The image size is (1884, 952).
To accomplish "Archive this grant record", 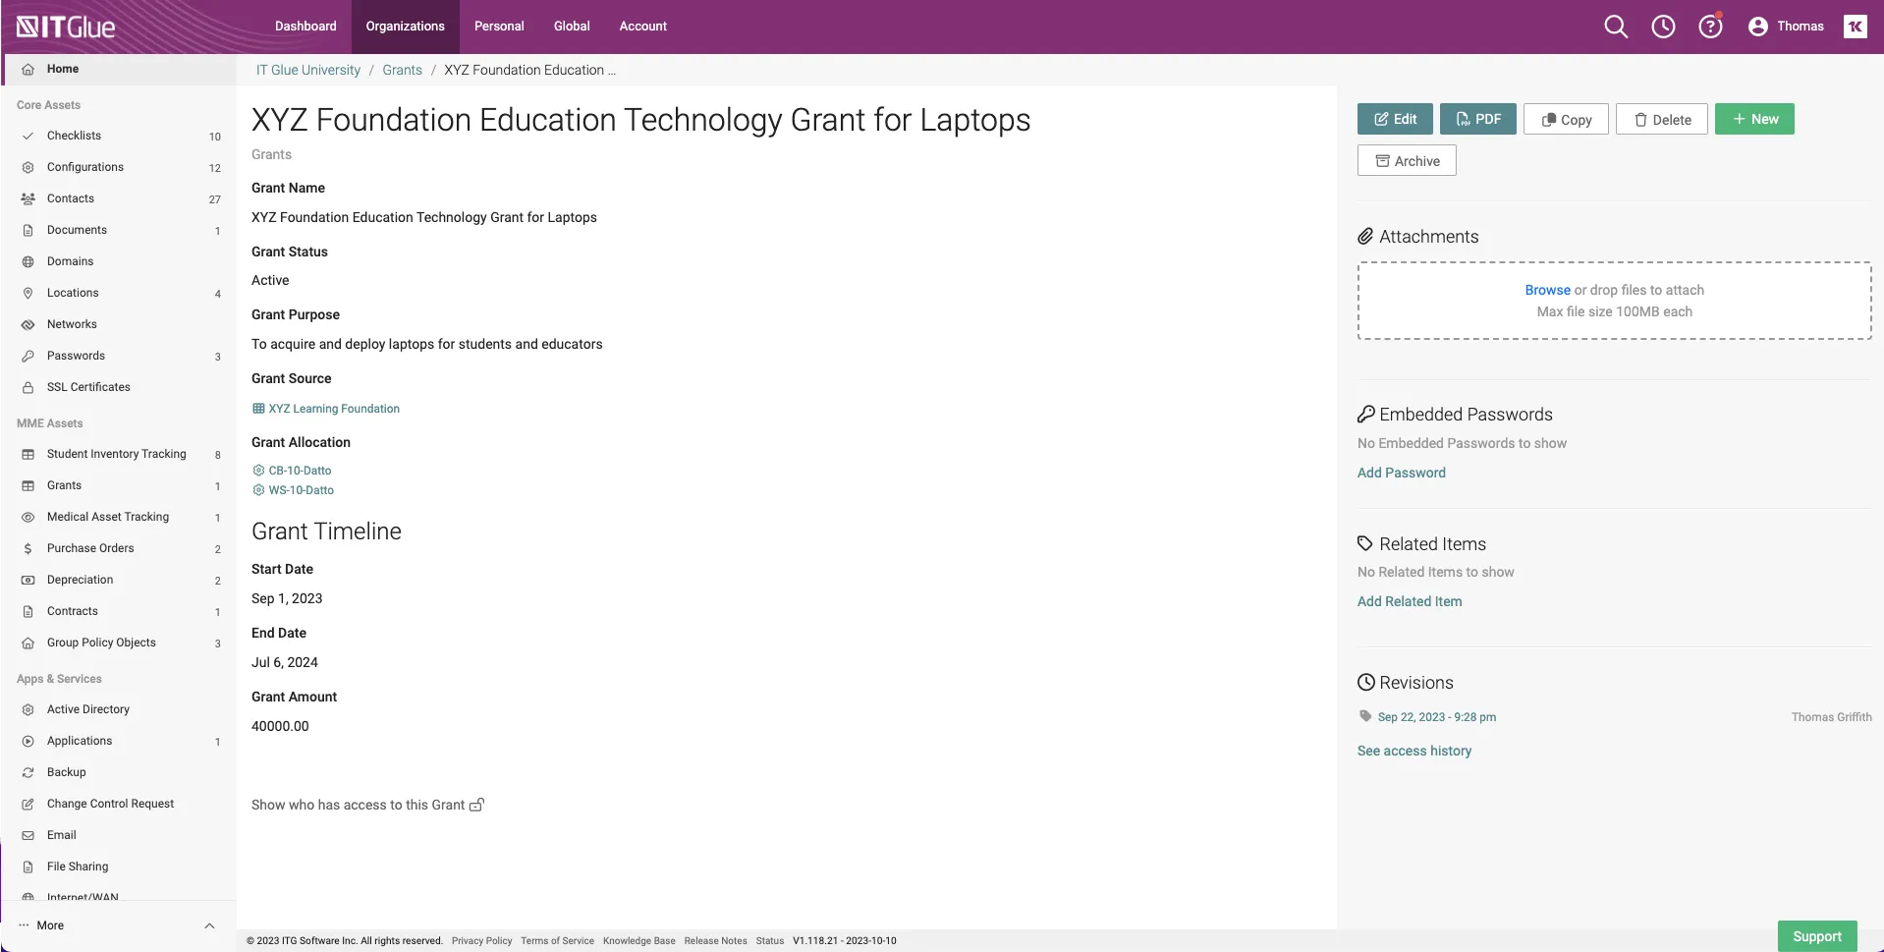I will pos(1407,161).
